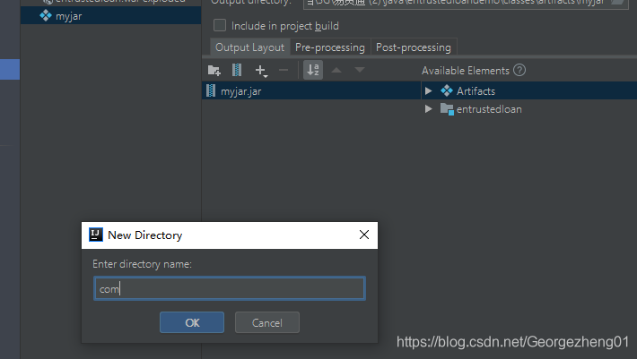Open the Available Elements help icon
Screen dimensions: 637x359
519,70
